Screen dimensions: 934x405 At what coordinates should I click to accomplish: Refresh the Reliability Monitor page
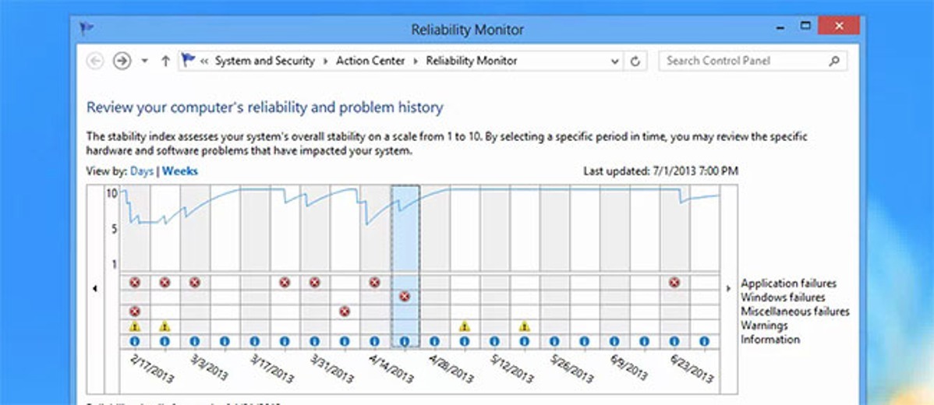[635, 61]
